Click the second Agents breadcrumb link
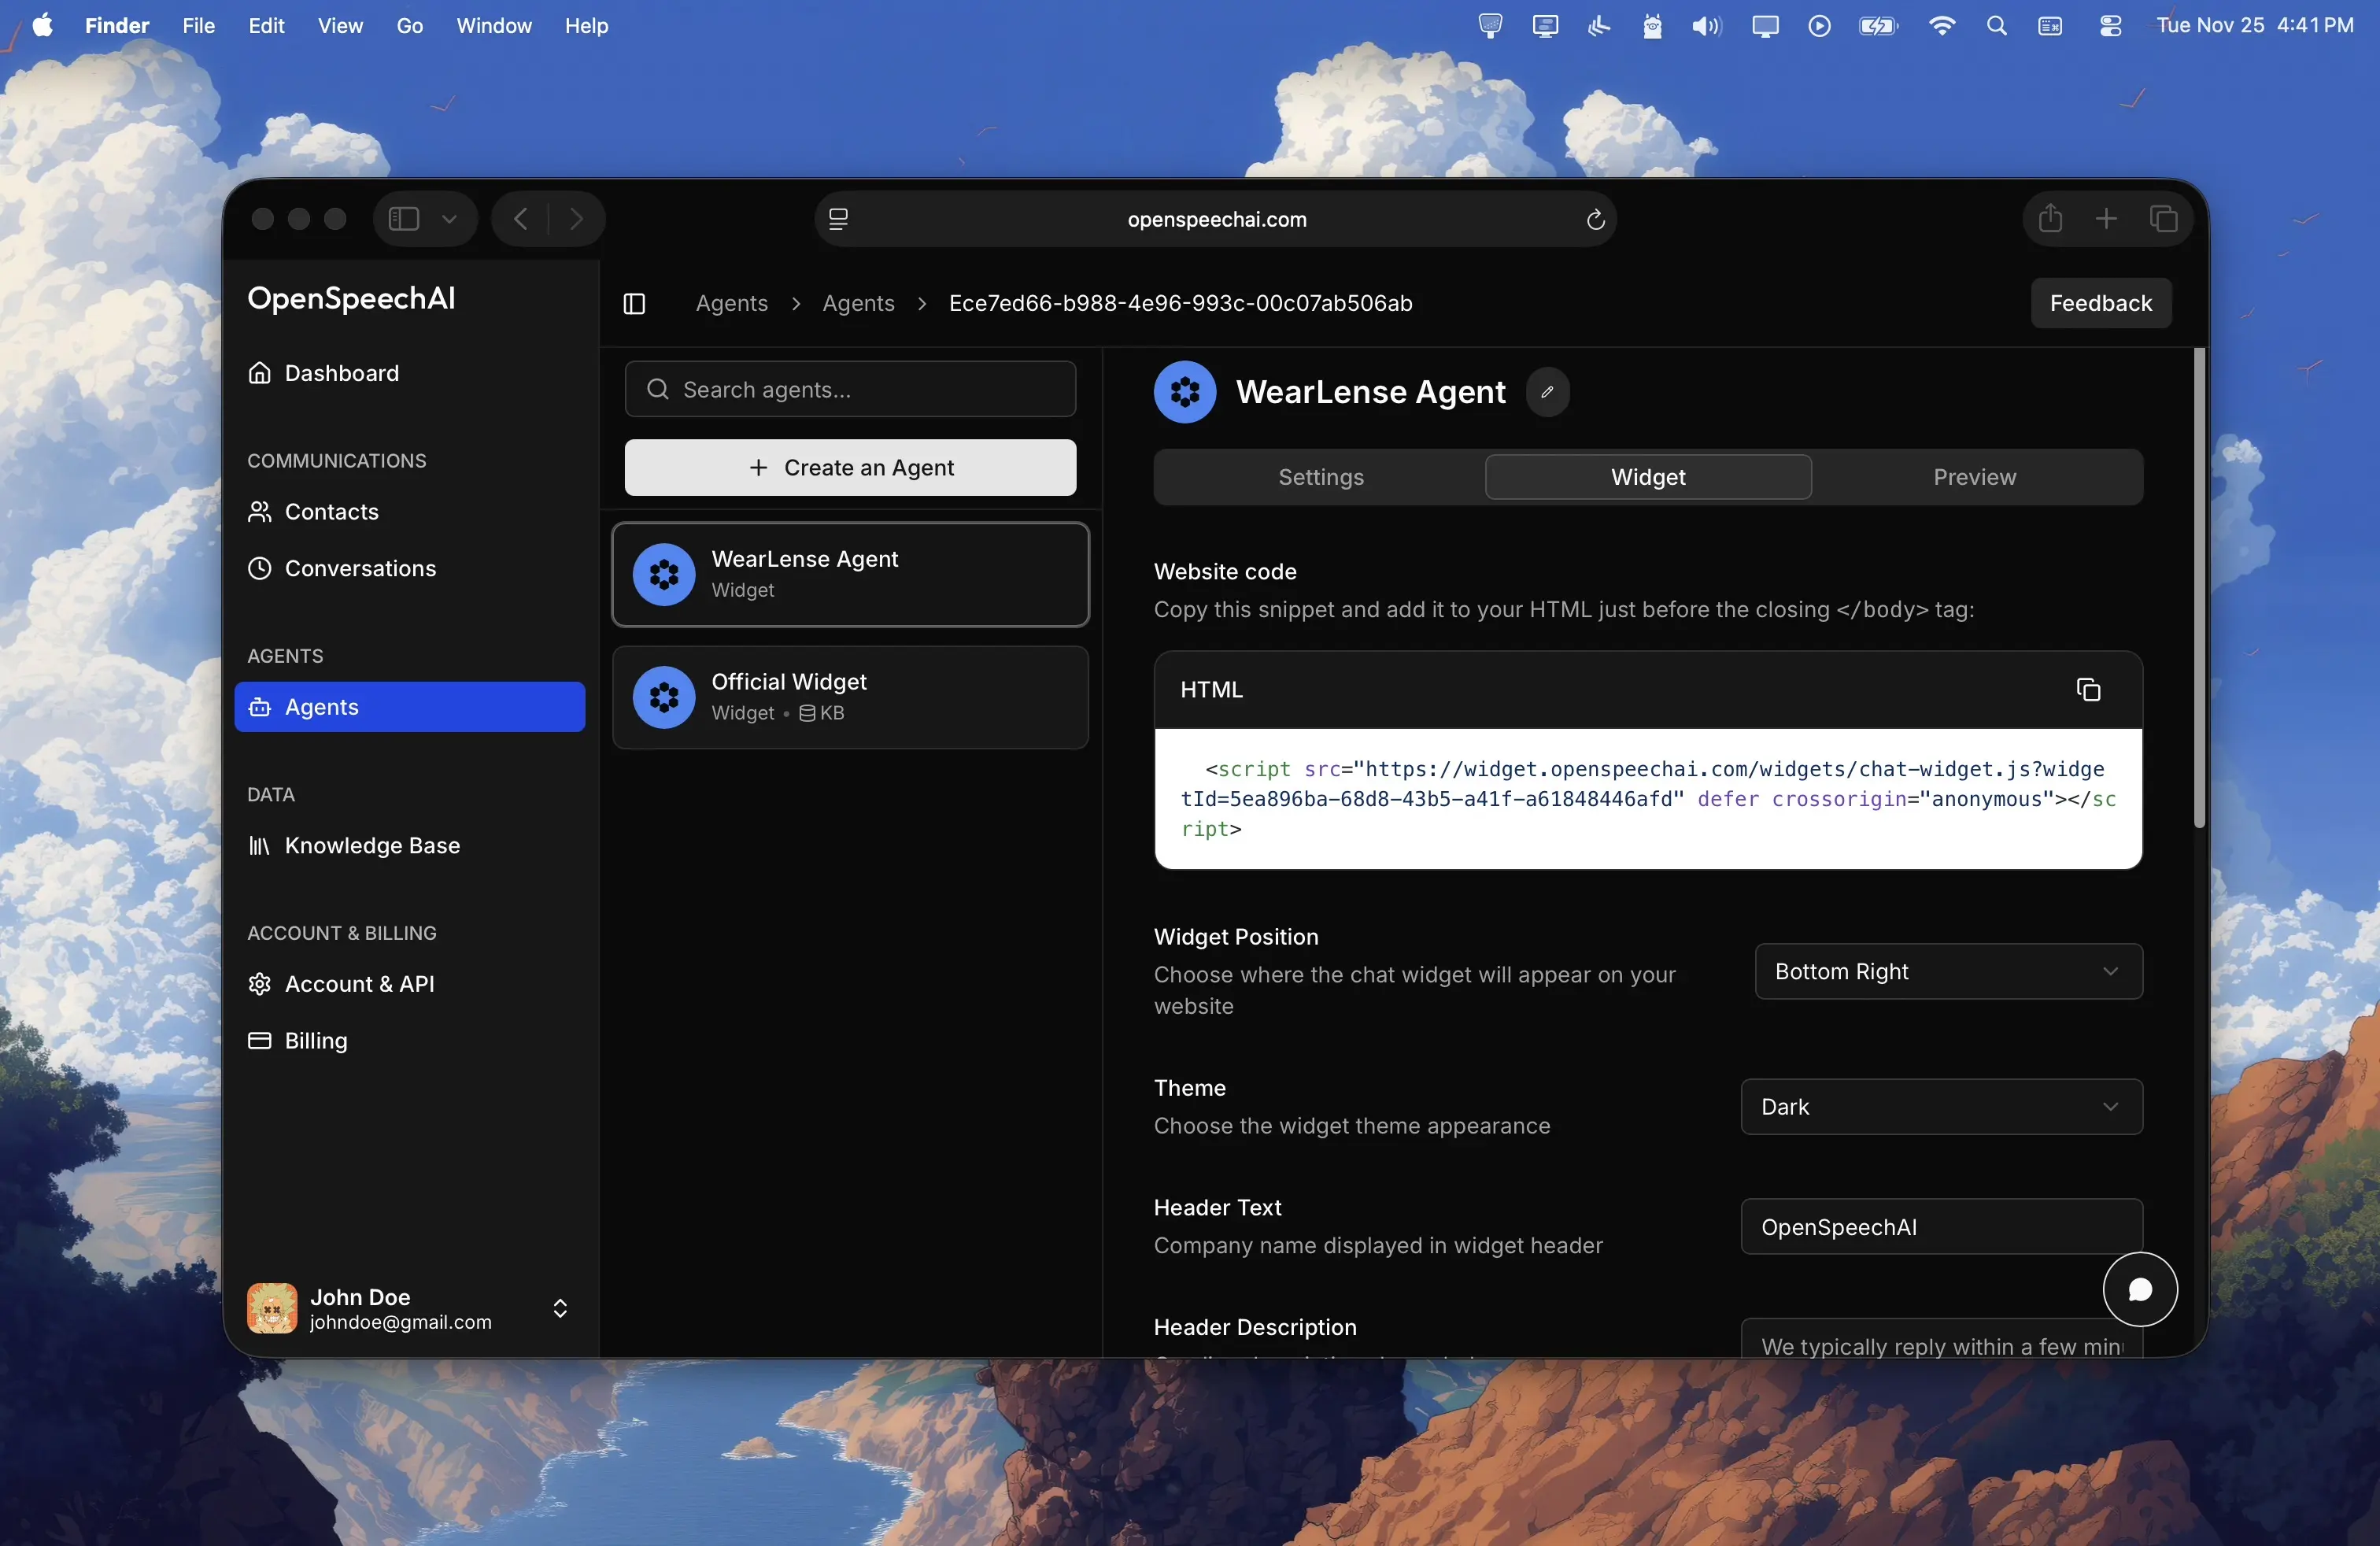 (858, 303)
